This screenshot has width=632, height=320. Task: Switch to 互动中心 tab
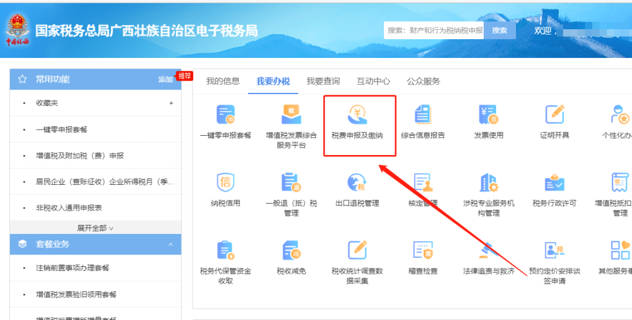pos(373,81)
